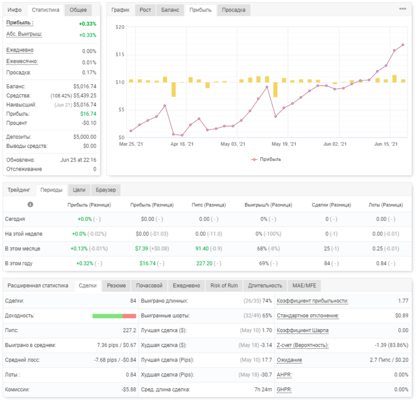Open the Просадка chart tab
The width and height of the screenshot is (416, 400).
click(x=234, y=10)
